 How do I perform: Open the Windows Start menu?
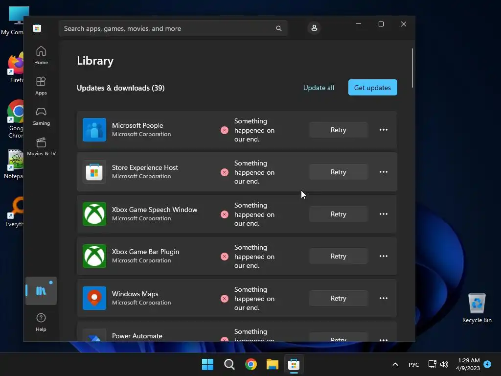(x=207, y=364)
